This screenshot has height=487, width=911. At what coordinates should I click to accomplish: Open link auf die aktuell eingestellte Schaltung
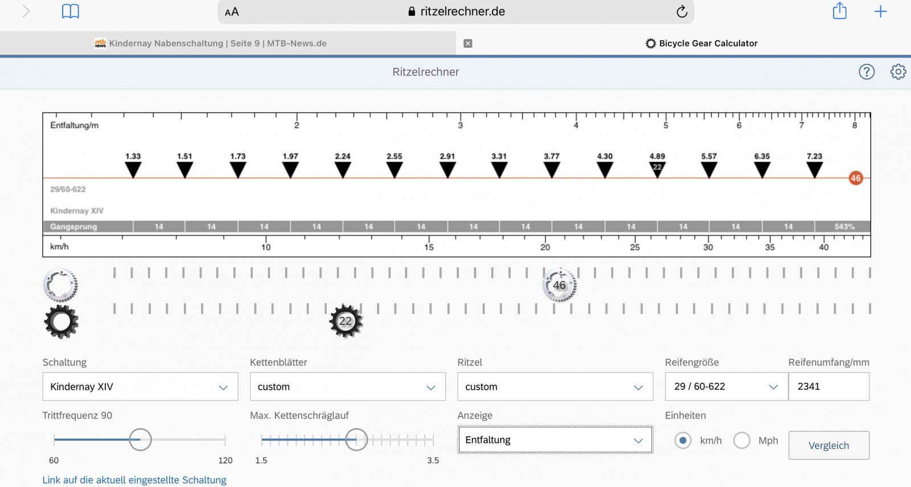click(x=134, y=480)
